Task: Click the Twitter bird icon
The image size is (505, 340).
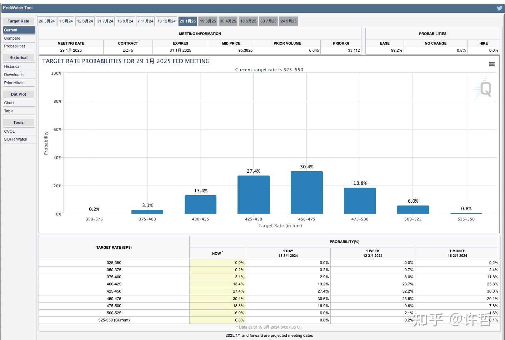Action: (499, 8)
